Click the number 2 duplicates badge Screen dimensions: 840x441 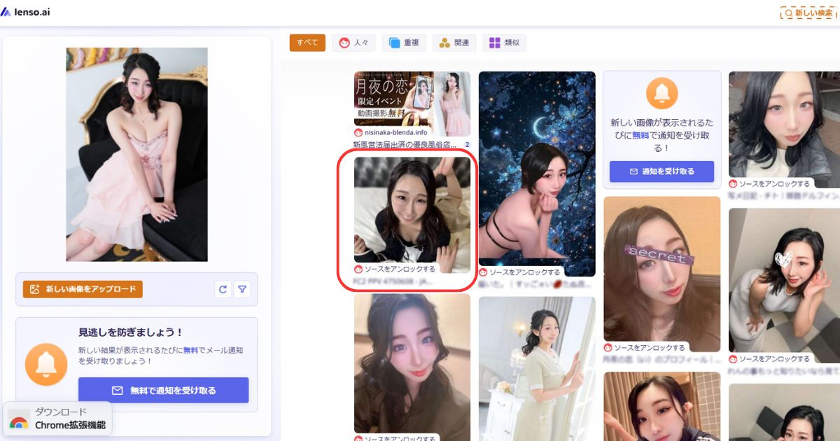pyautogui.click(x=466, y=144)
